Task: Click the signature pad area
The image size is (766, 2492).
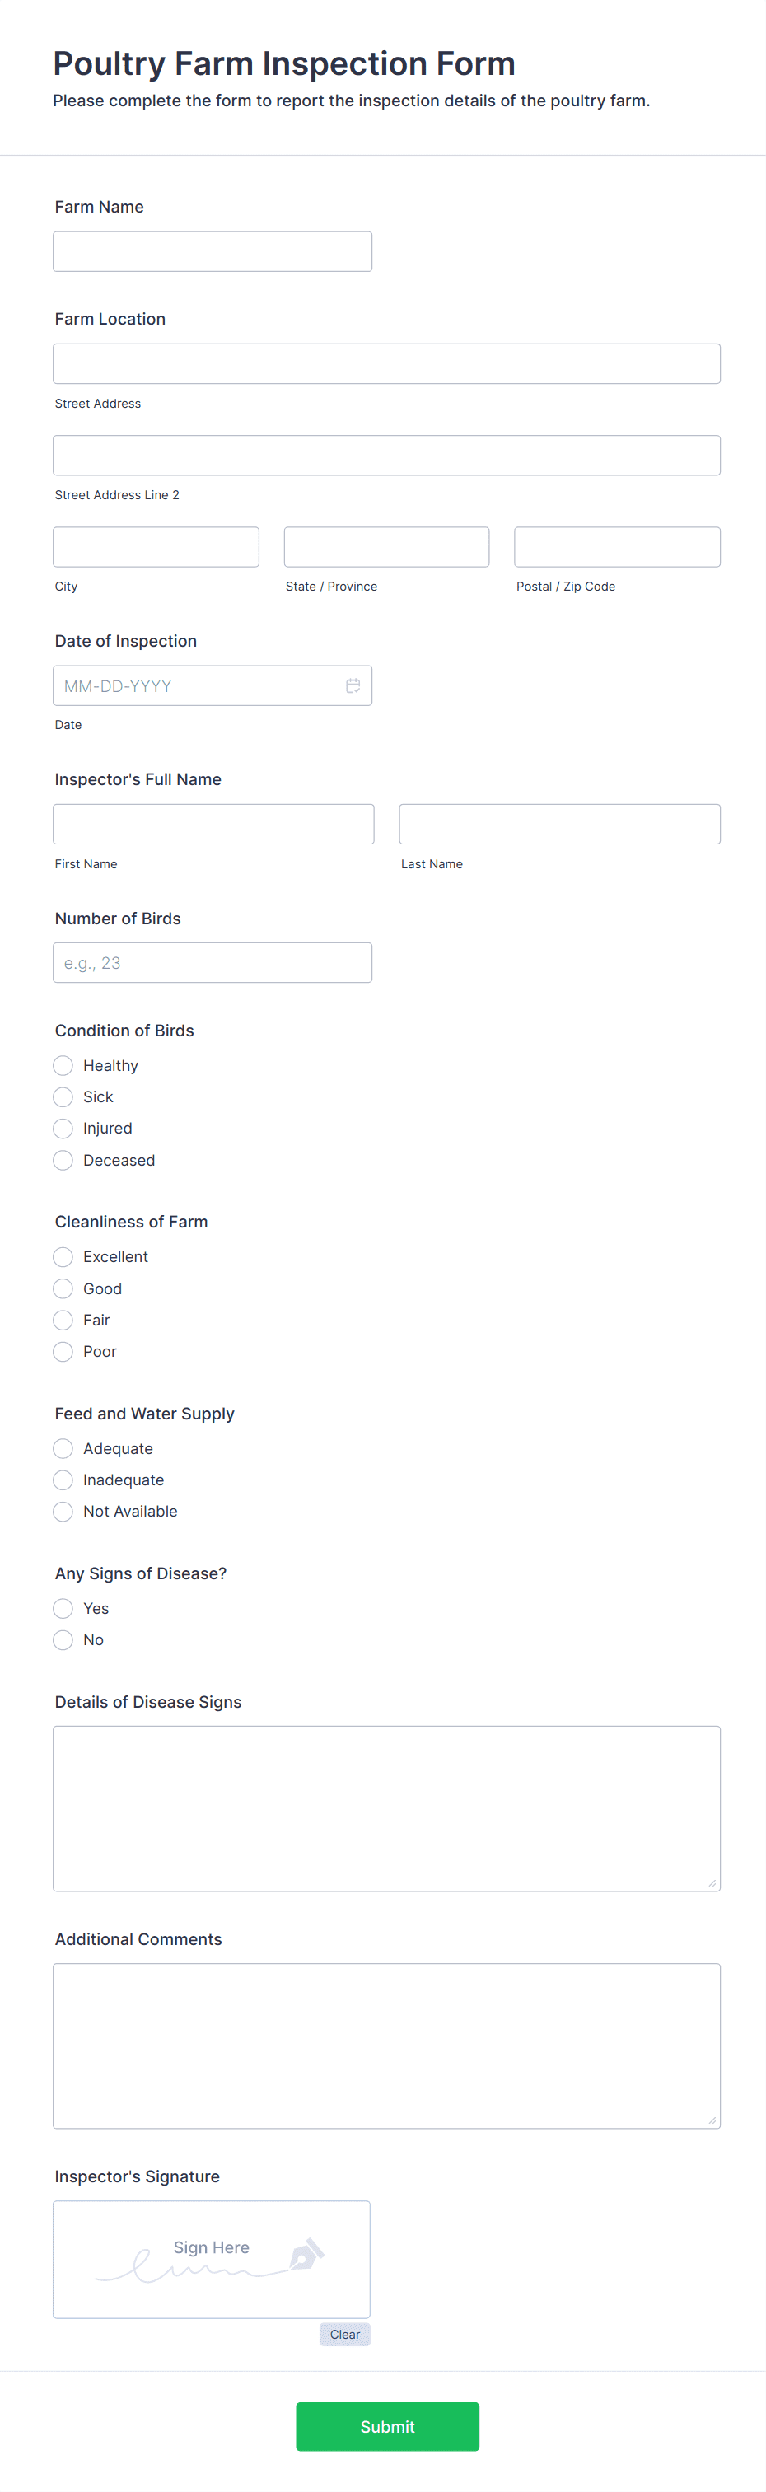Action: coord(212,2259)
